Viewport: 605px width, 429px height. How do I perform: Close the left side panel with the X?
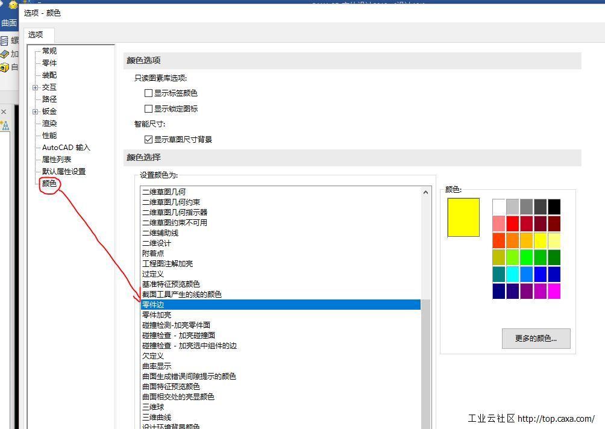[x=4, y=112]
